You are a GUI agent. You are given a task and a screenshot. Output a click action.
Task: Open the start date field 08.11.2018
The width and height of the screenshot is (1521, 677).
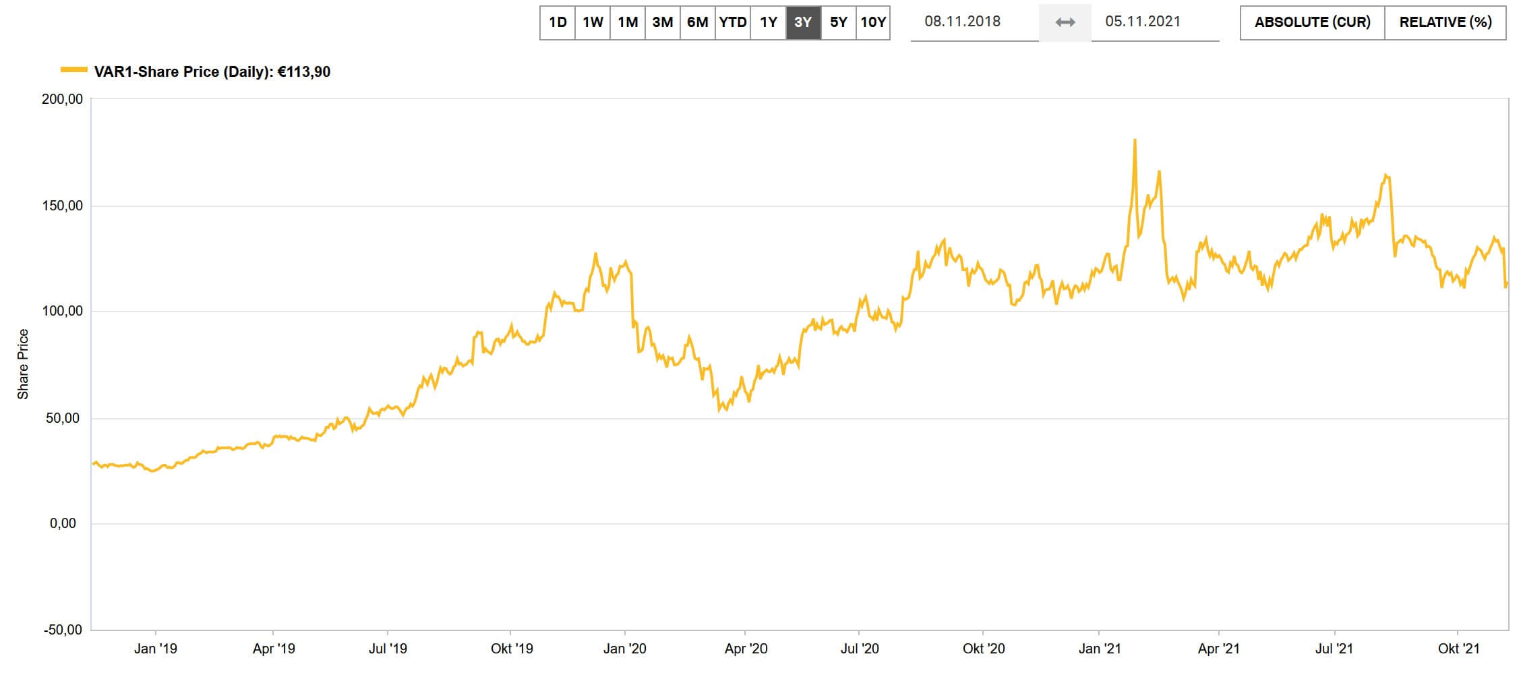pos(964,21)
